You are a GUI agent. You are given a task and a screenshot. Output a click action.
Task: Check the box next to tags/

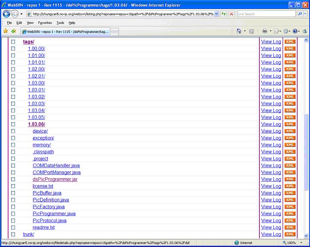tap(13, 41)
